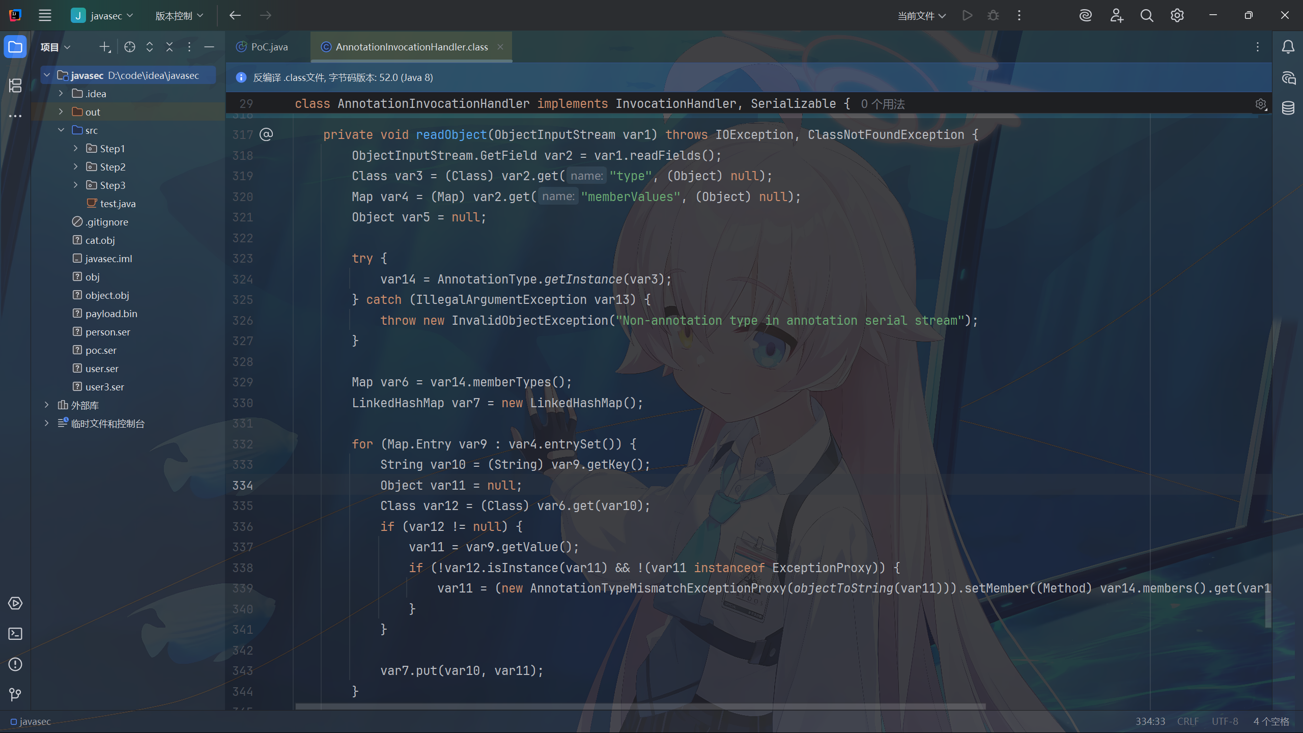The image size is (1303, 733).
Task: Open the Structure tool window
Action: coord(15,86)
